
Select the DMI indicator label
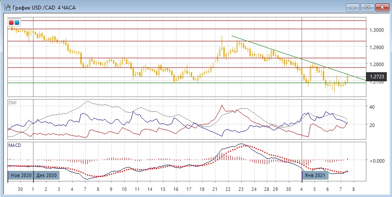[13, 103]
